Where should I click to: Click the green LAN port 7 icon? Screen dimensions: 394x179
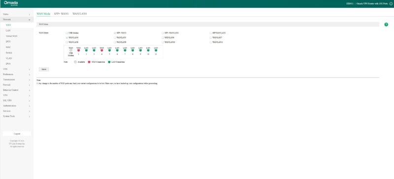(x=125, y=51)
